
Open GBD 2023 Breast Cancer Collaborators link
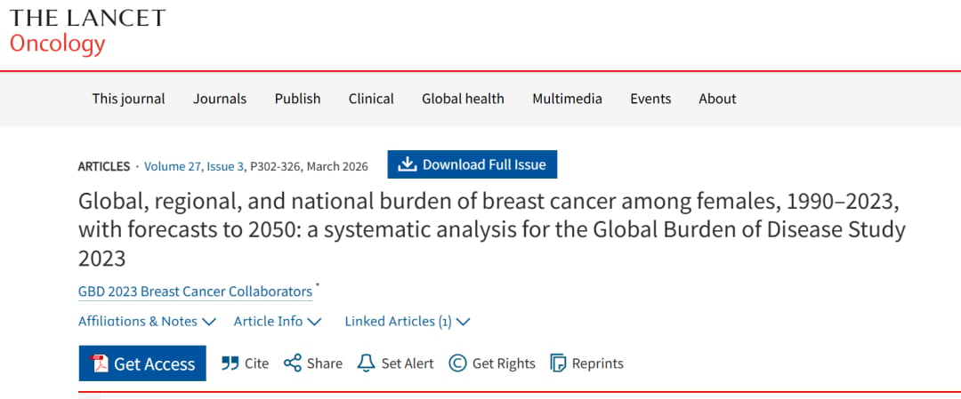click(195, 291)
